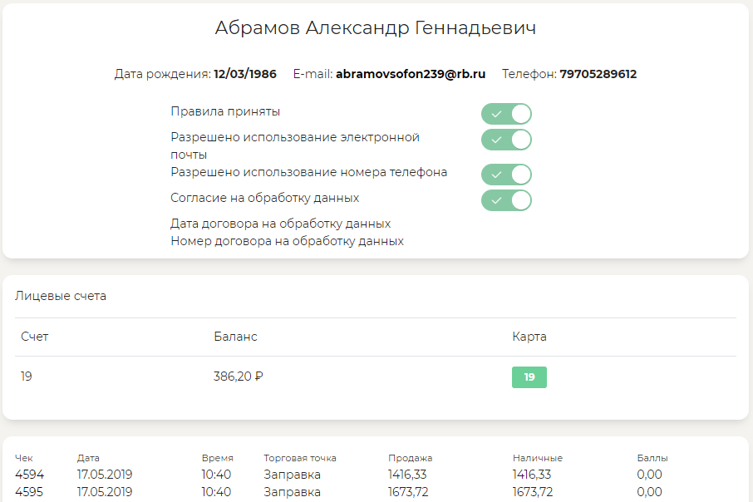The width and height of the screenshot is (753, 502).
Task: Click the 'Карта' column header
Action: tap(529, 337)
